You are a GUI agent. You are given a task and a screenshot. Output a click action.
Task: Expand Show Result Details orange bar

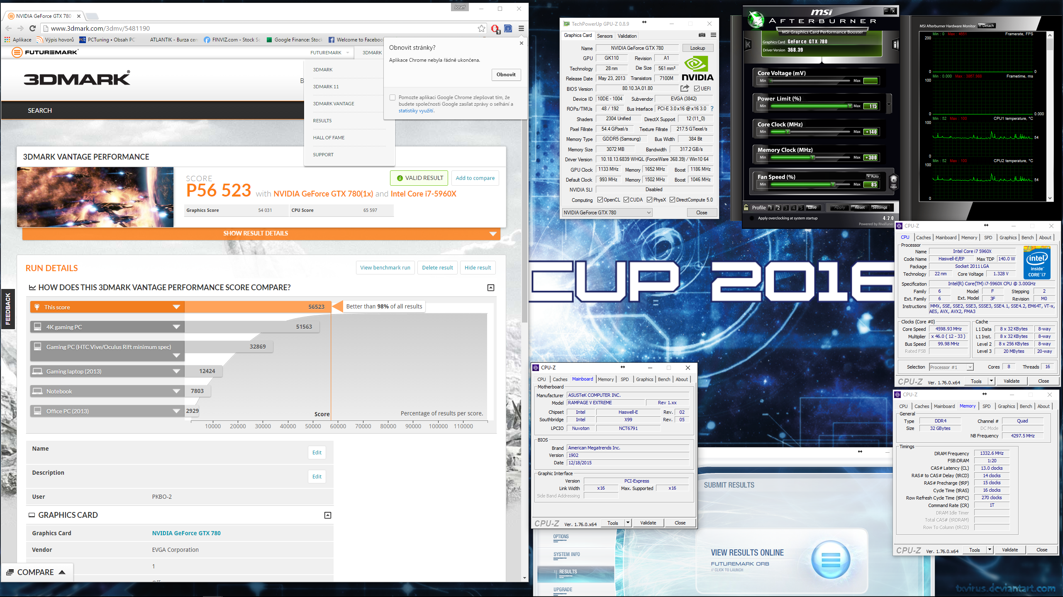coord(261,233)
